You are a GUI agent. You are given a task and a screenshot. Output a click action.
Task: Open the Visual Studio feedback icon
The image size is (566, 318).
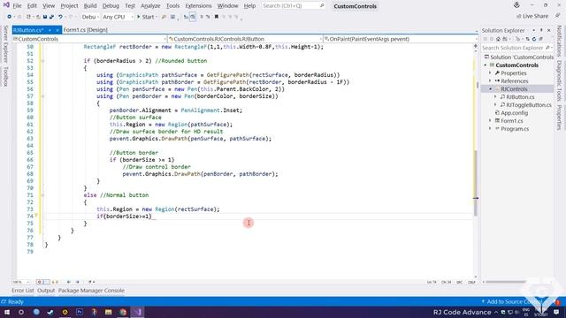pyautogui.click(x=558, y=16)
